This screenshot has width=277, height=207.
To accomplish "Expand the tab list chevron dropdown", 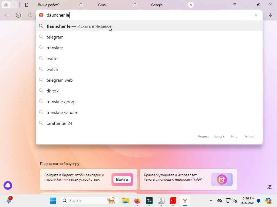I will pos(14,5).
